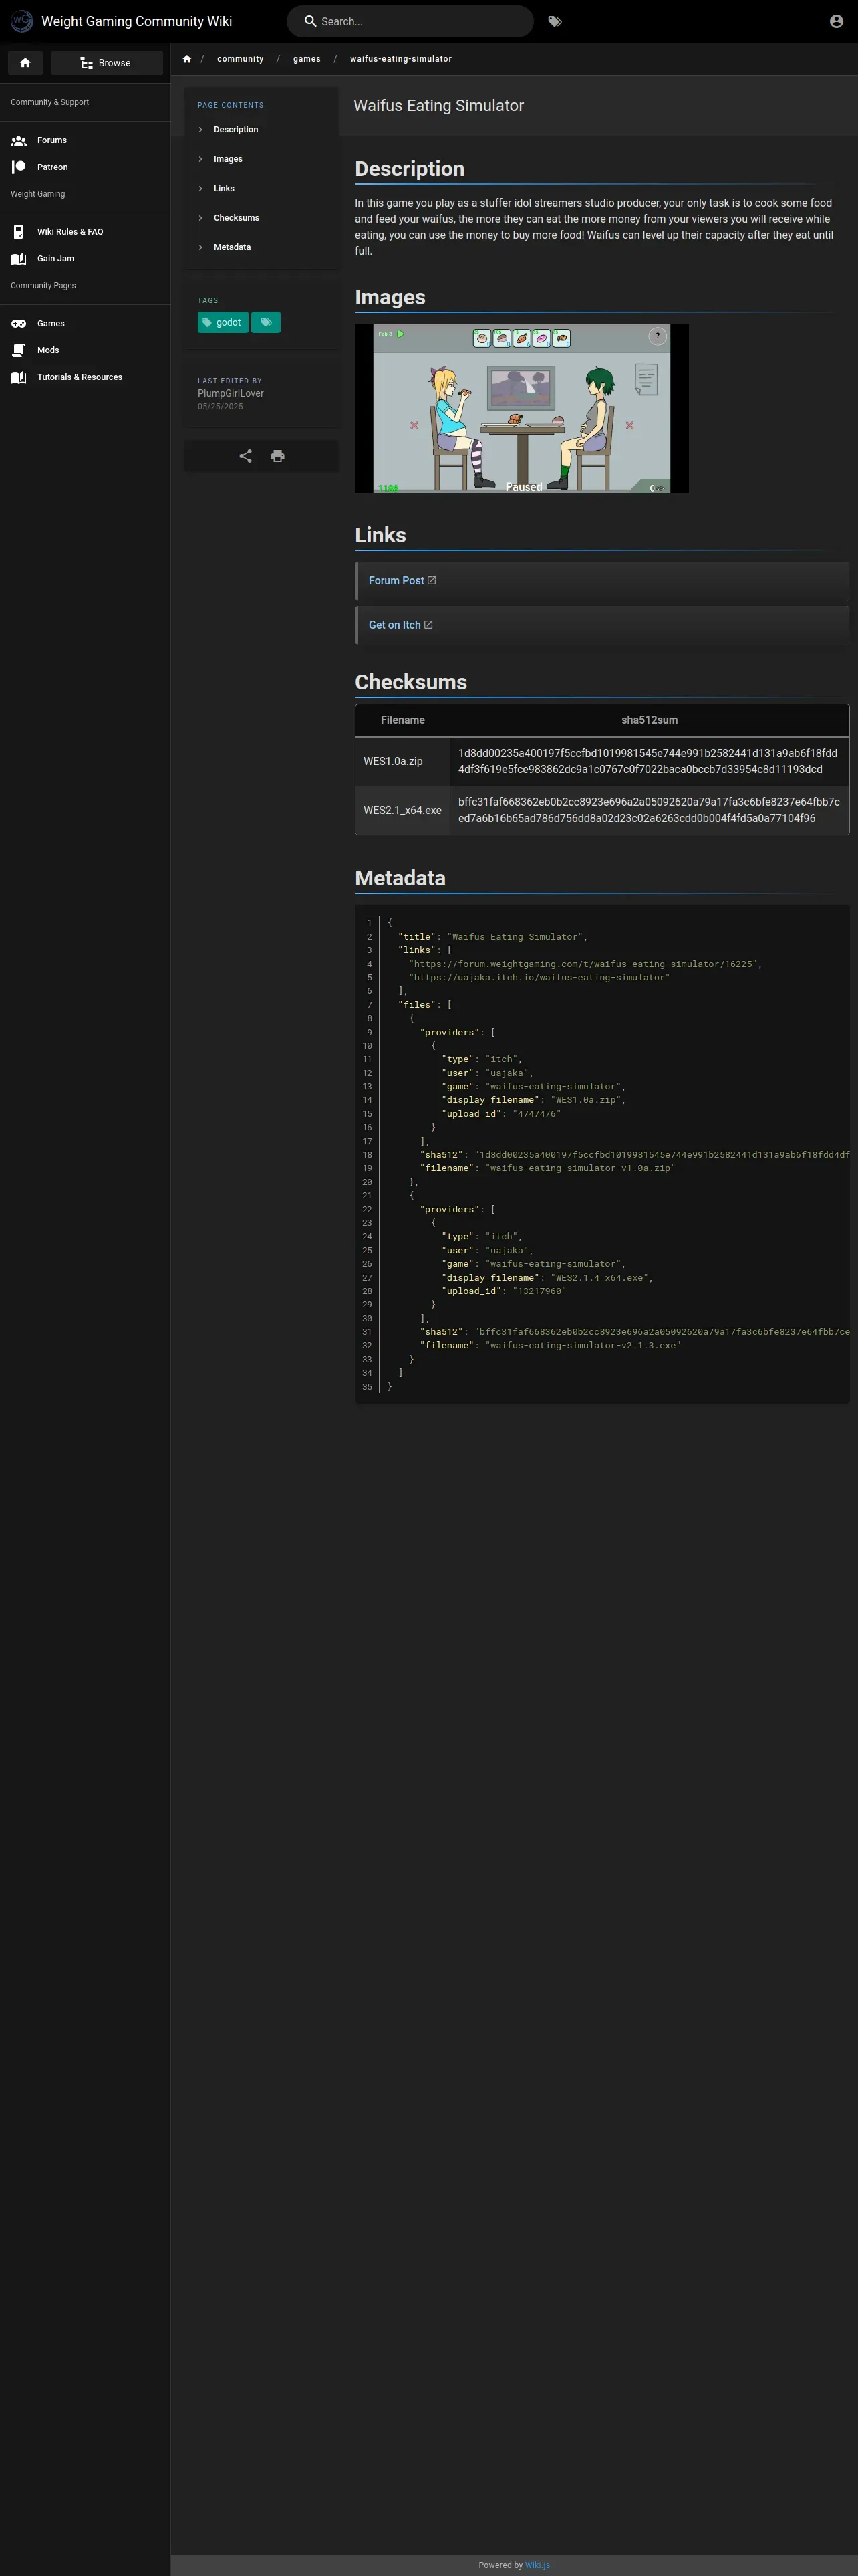
Task: Click the print page icon
Action: click(278, 456)
